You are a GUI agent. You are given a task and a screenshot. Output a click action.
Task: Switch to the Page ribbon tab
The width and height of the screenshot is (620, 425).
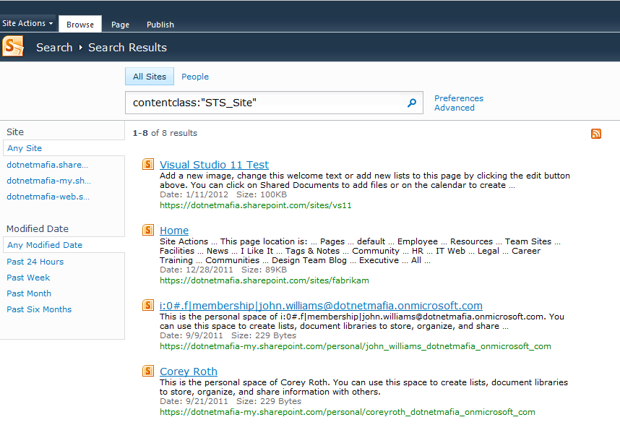click(x=120, y=25)
